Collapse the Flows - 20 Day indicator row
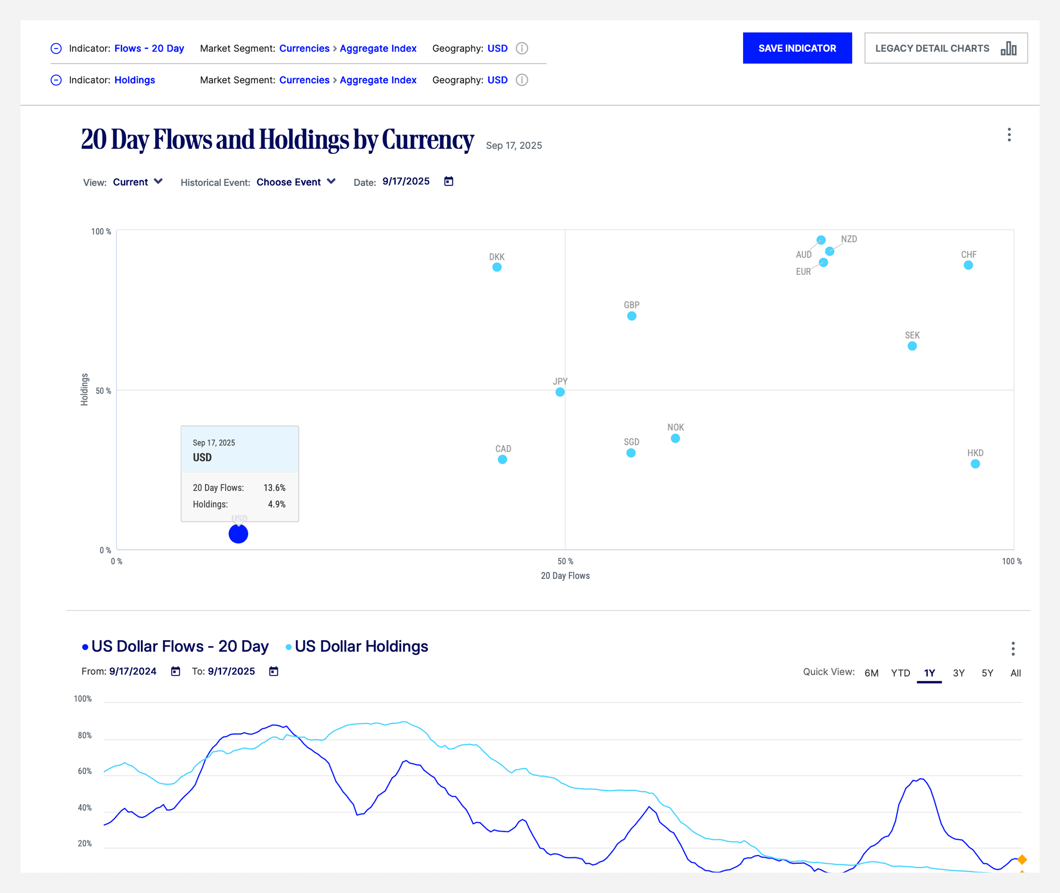 tap(56, 49)
